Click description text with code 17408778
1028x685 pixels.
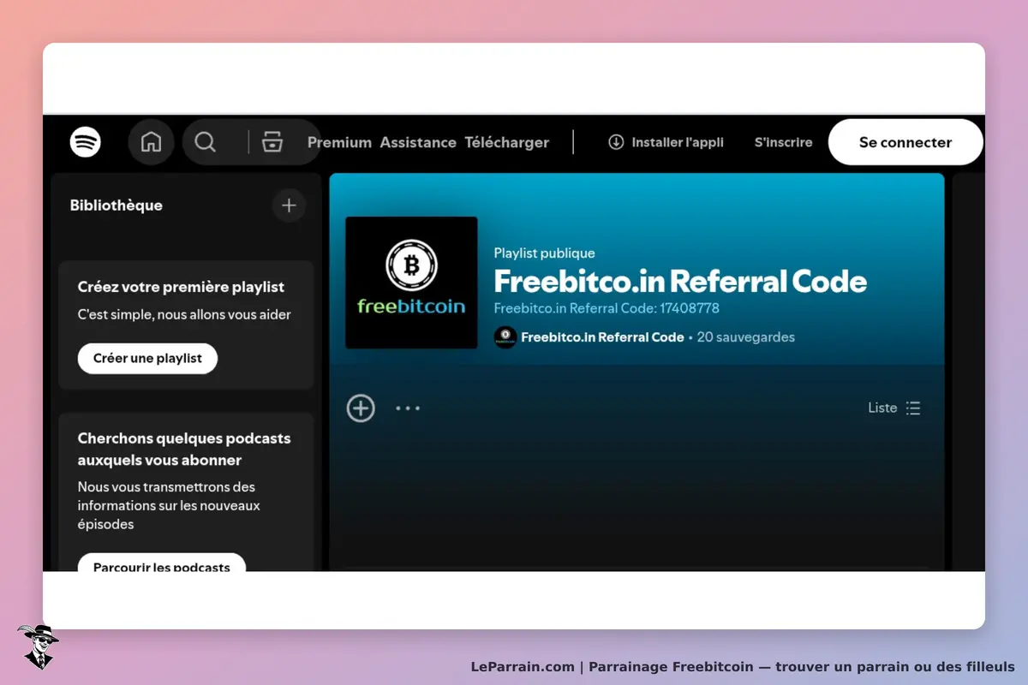607,308
